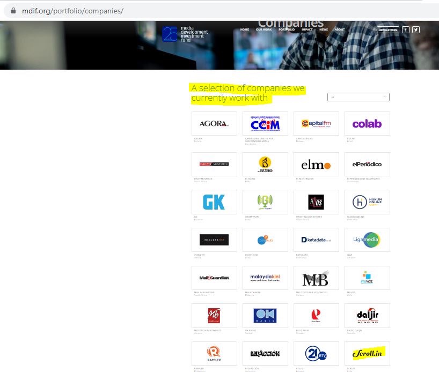439x372 pixels.
Task: Click the Facebook icon in the header
Action: pos(406,30)
